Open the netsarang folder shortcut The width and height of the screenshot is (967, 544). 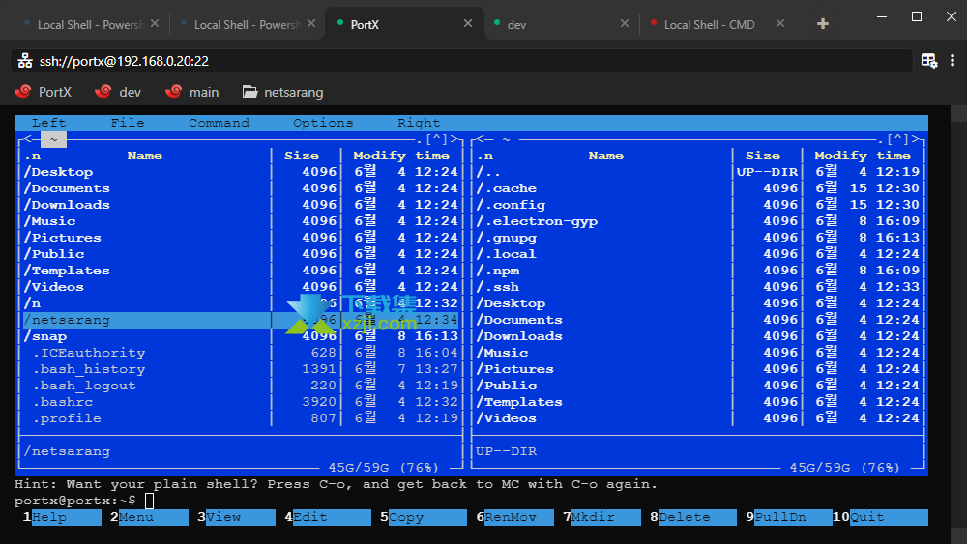[283, 92]
